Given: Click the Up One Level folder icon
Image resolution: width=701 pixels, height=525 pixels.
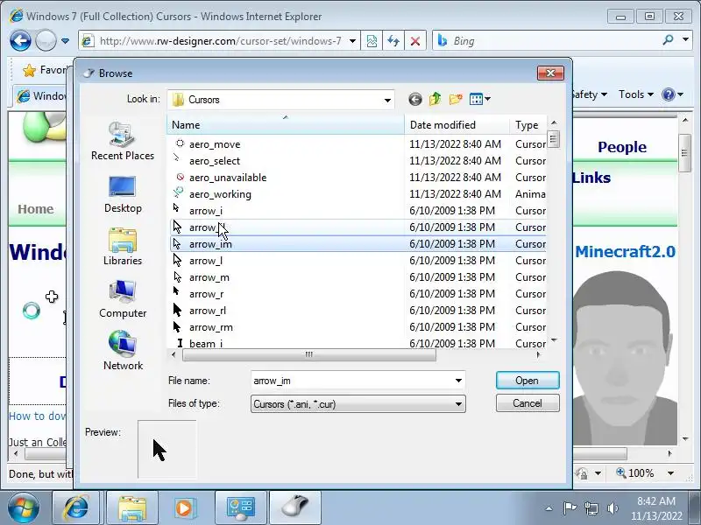Looking at the screenshot, I should [x=435, y=99].
